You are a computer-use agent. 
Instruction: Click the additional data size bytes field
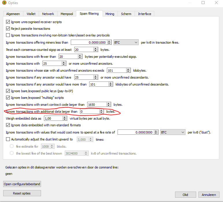(90, 112)
